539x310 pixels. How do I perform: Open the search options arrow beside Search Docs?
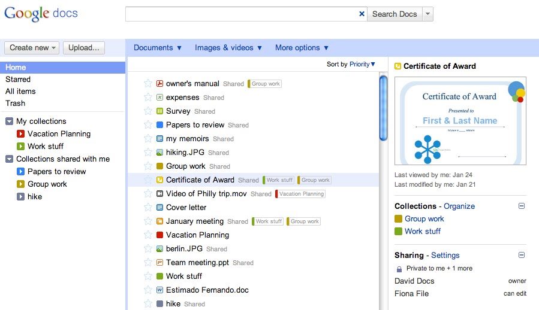coord(427,14)
